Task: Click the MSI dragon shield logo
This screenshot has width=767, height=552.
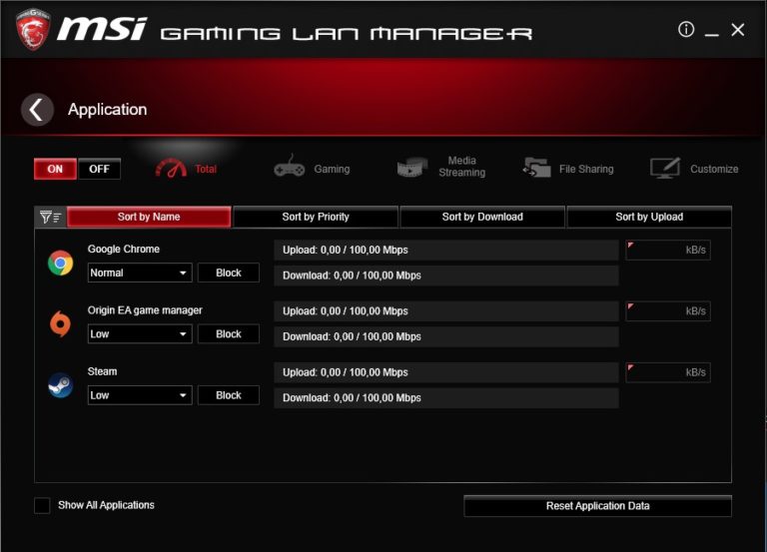Action: [32, 29]
